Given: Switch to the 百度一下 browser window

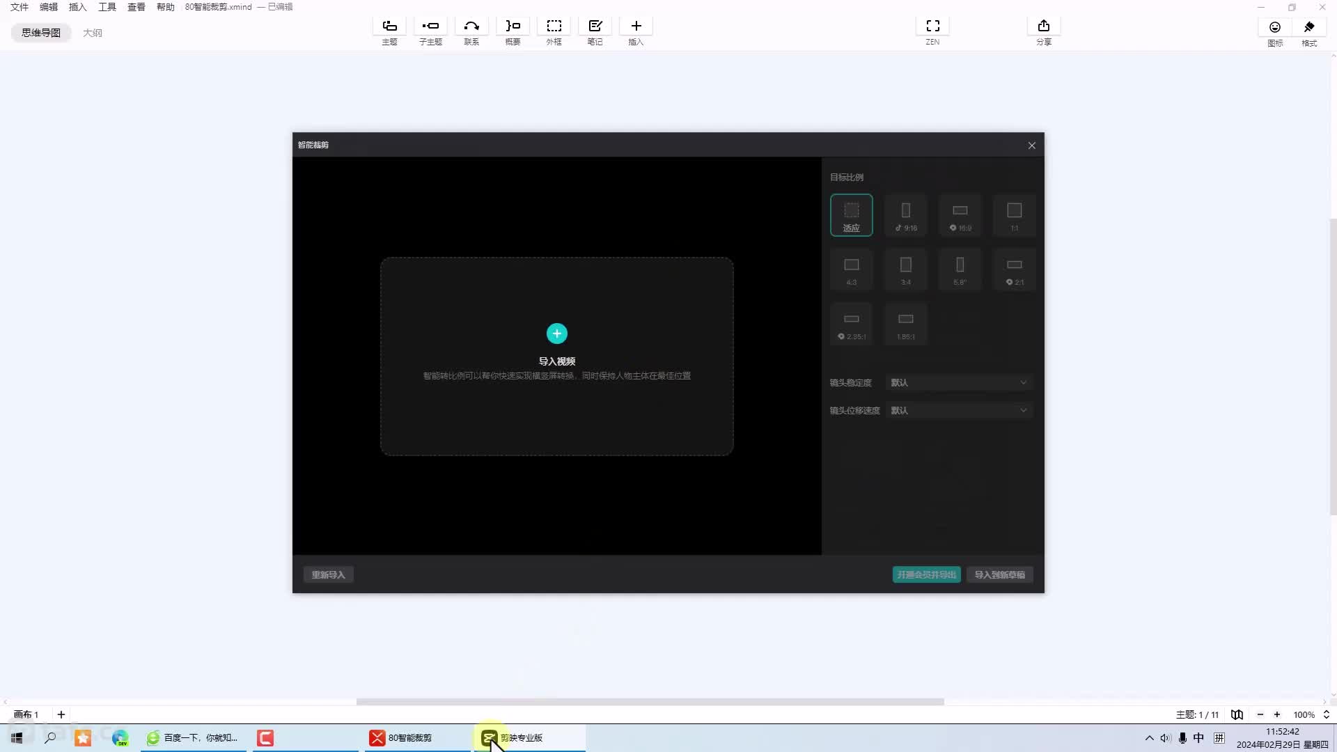Looking at the screenshot, I should click(194, 737).
